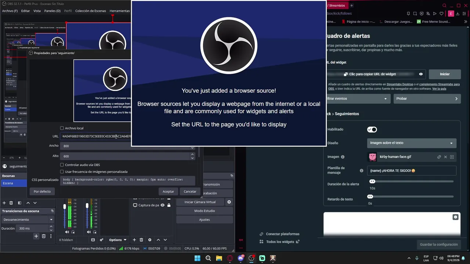The width and height of the screenshot is (470, 264).
Task: Open virtual camera settings gear
Action: click(x=229, y=202)
